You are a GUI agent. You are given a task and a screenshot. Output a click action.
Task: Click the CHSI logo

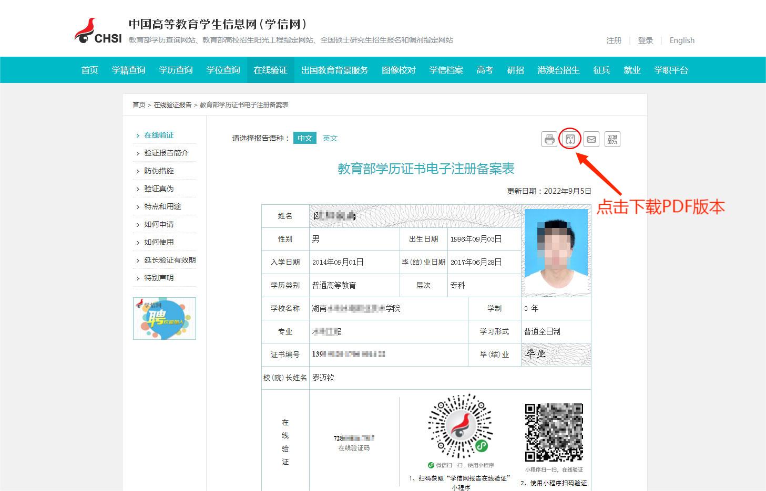point(98,32)
